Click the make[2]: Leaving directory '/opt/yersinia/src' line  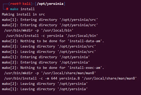(49, 46)
